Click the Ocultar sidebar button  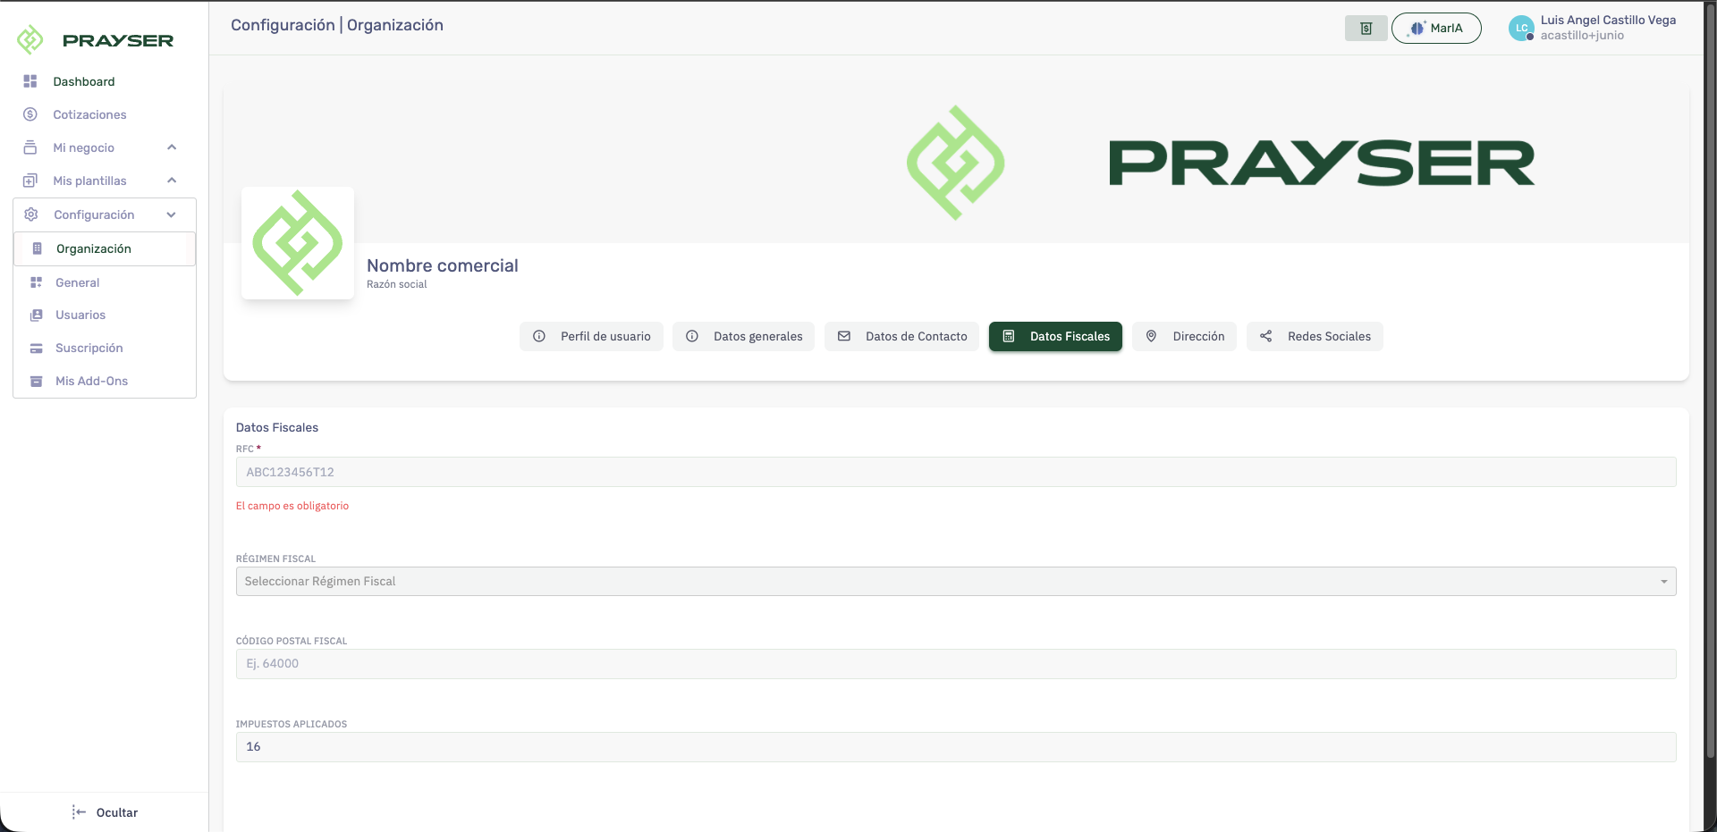pyautogui.click(x=106, y=812)
